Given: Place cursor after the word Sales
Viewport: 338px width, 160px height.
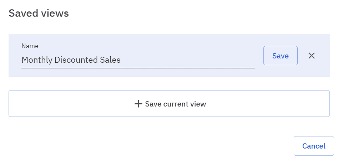Looking at the screenshot, I should point(121,60).
